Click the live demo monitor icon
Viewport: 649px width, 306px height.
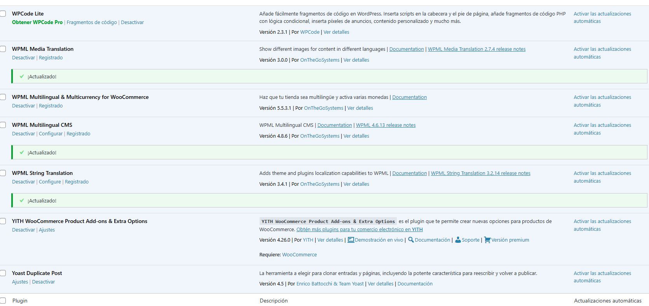(351, 240)
